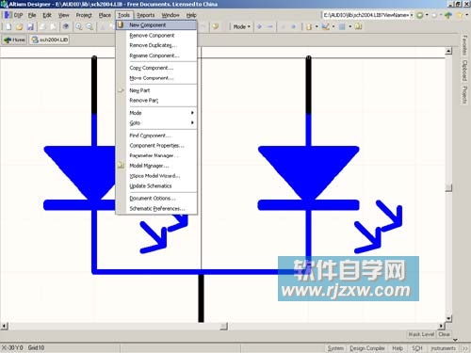Click the Home tab icon
The width and height of the screenshot is (471, 353).
coord(14,40)
